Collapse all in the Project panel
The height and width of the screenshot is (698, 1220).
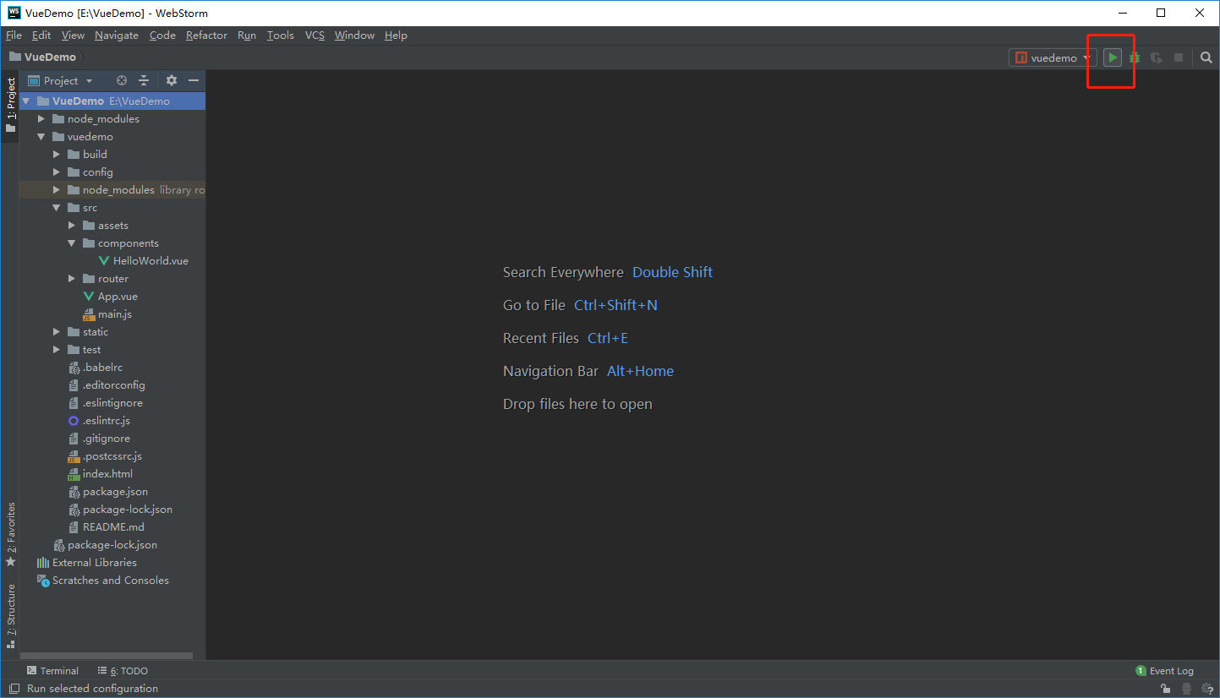click(144, 80)
